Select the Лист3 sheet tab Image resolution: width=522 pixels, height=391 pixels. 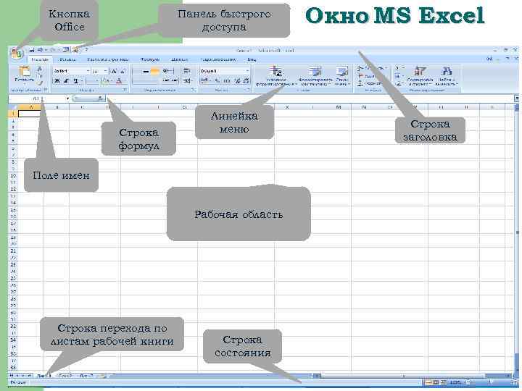click(x=86, y=376)
